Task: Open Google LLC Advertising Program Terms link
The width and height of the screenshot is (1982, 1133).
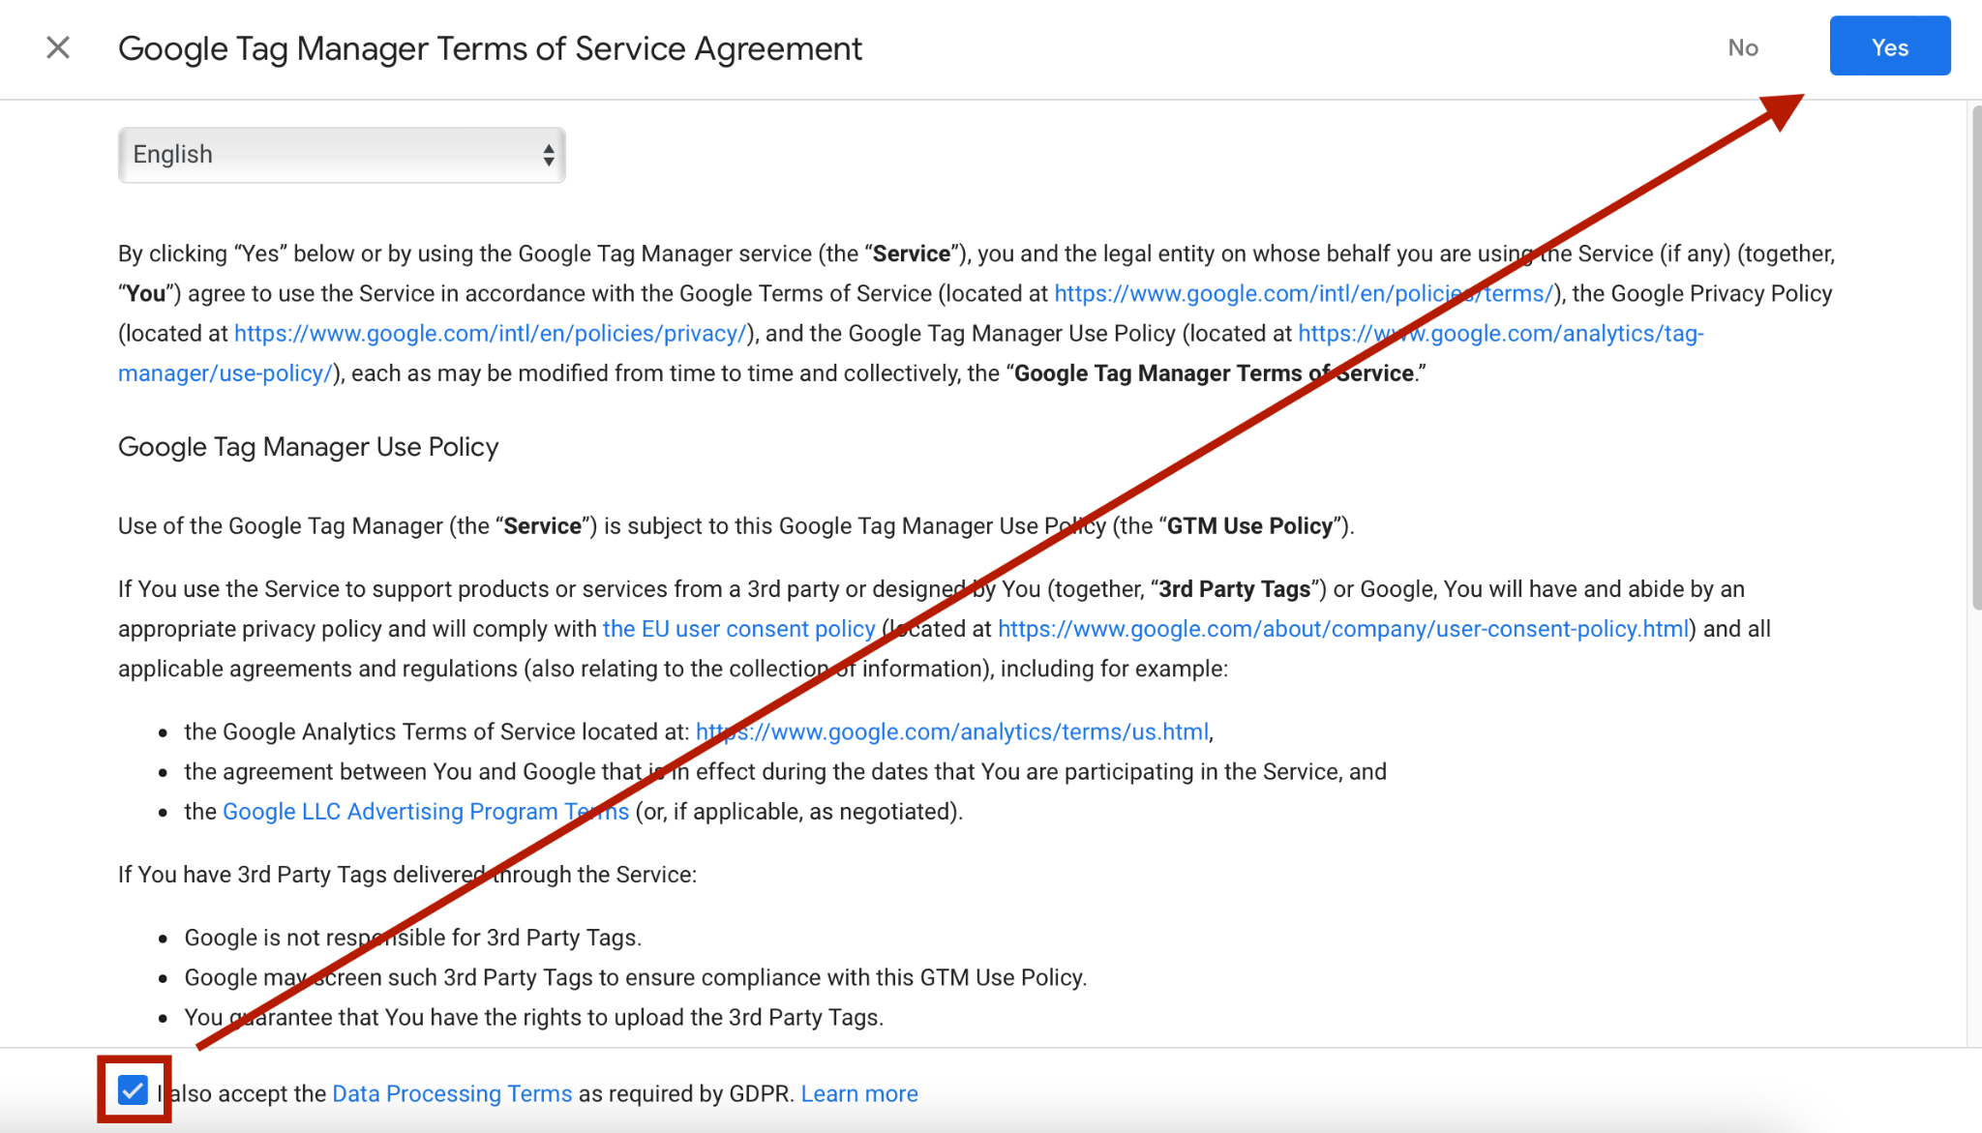Action: 426,811
